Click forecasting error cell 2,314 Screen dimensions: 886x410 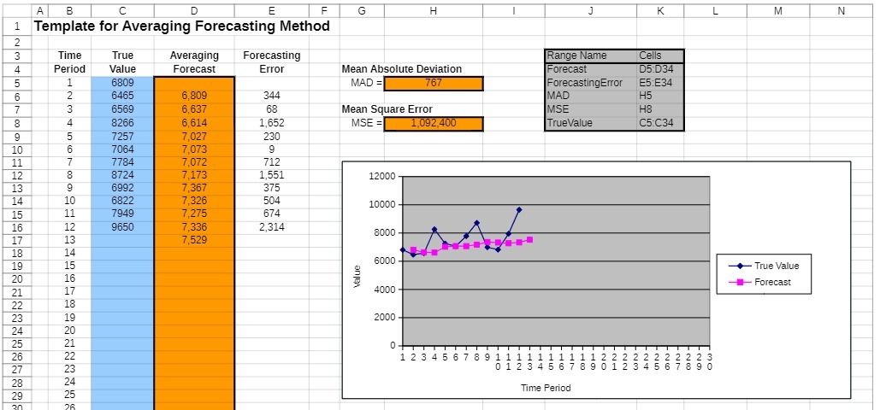click(272, 227)
